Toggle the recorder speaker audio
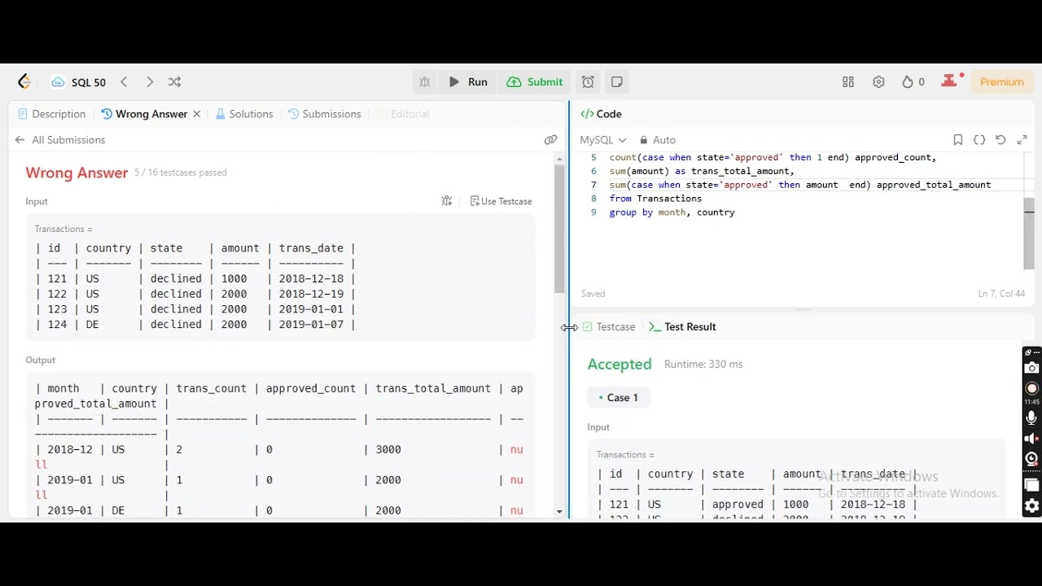 pyautogui.click(x=1031, y=439)
